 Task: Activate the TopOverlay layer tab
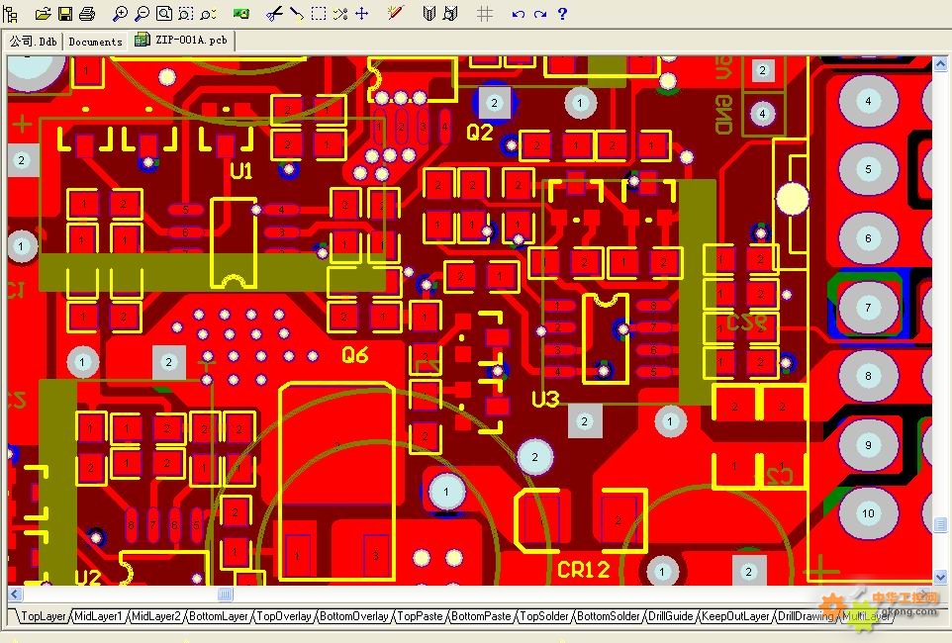point(284,616)
